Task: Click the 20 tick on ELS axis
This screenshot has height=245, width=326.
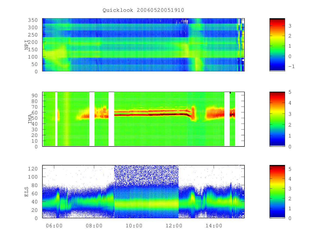Action: click(x=35, y=210)
